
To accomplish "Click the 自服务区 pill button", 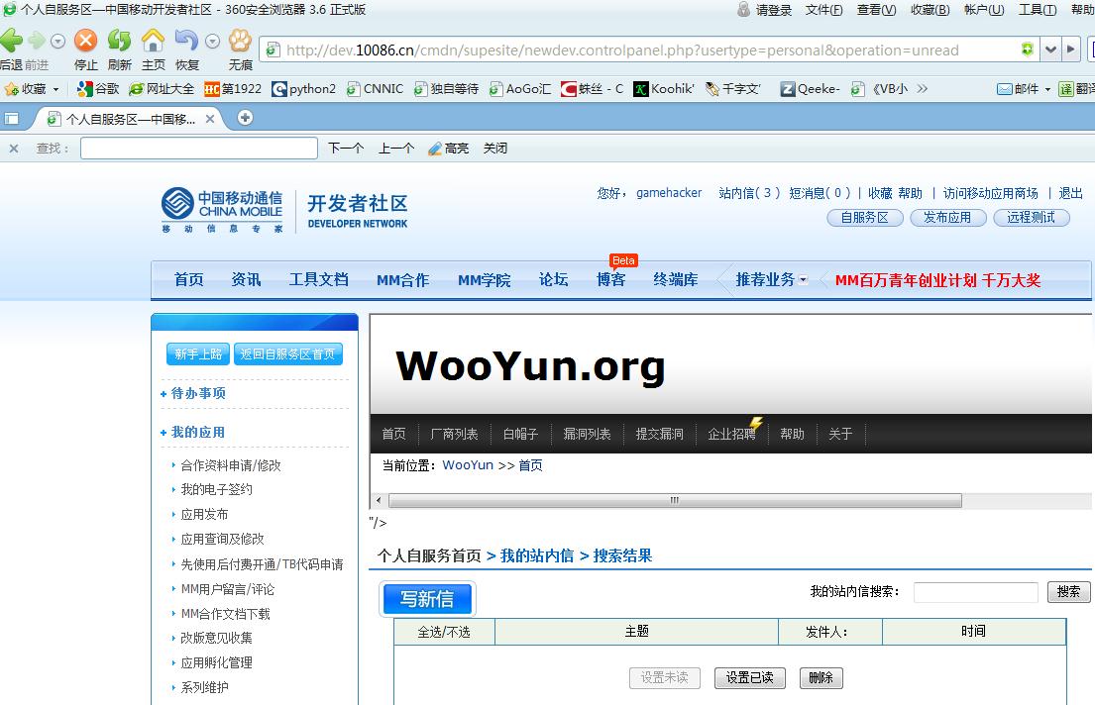I will coord(864,218).
